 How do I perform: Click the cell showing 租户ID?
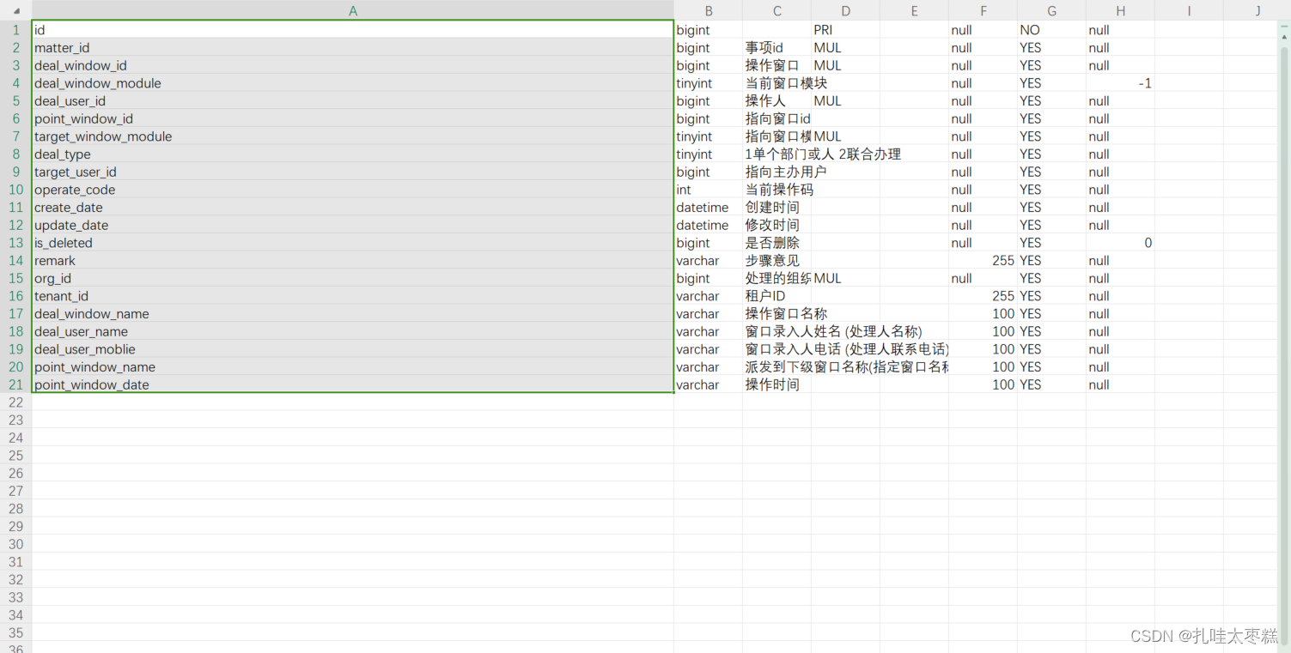coord(776,296)
